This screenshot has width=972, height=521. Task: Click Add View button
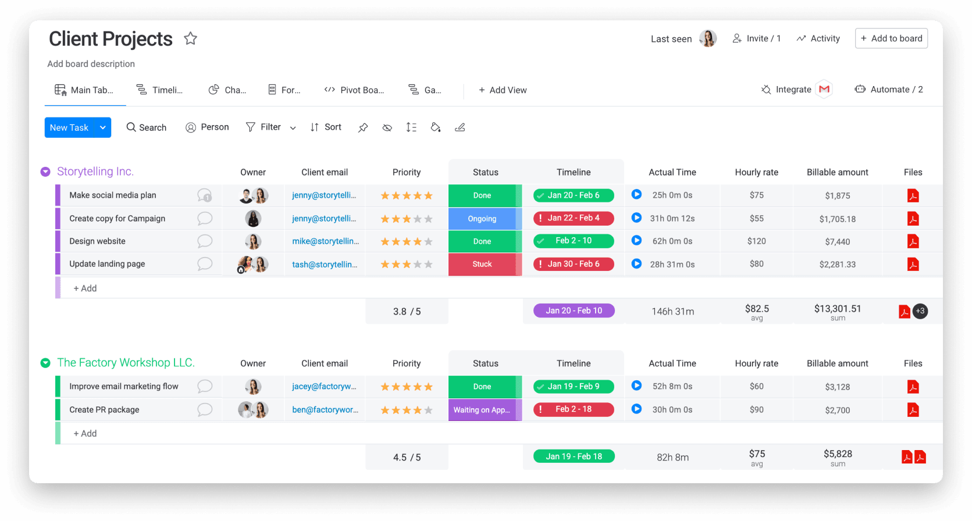503,90
